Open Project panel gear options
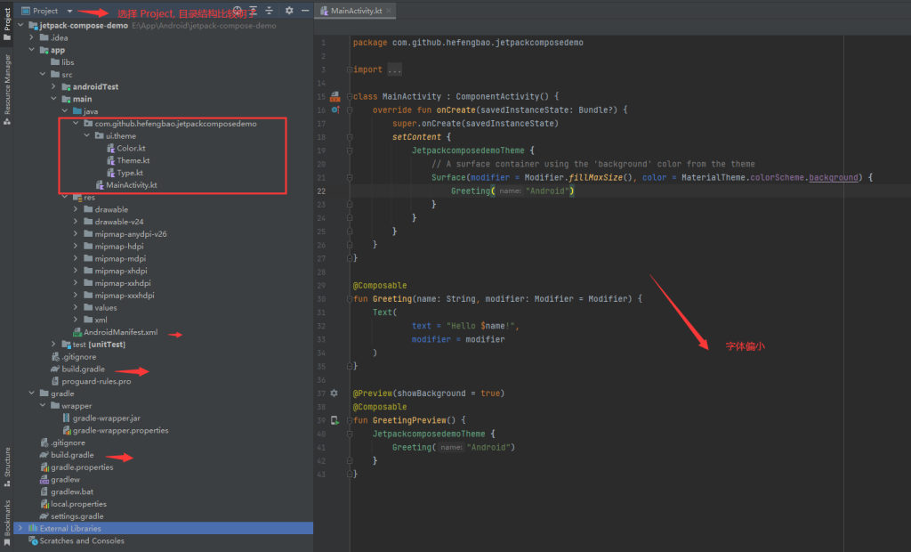Image resolution: width=911 pixels, height=552 pixels. pos(289,11)
